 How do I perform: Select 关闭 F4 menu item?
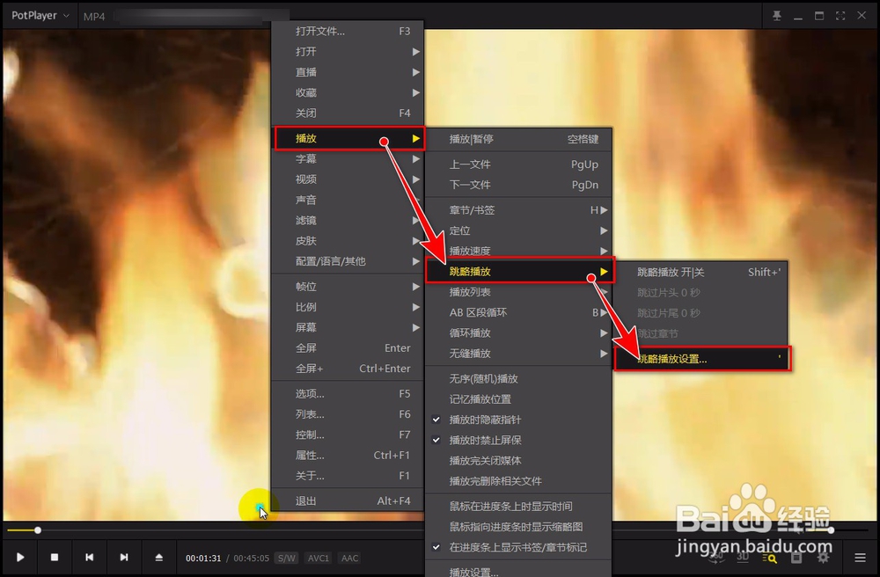[348, 113]
